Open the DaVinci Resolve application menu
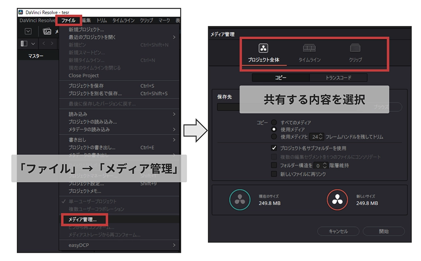 point(37,20)
